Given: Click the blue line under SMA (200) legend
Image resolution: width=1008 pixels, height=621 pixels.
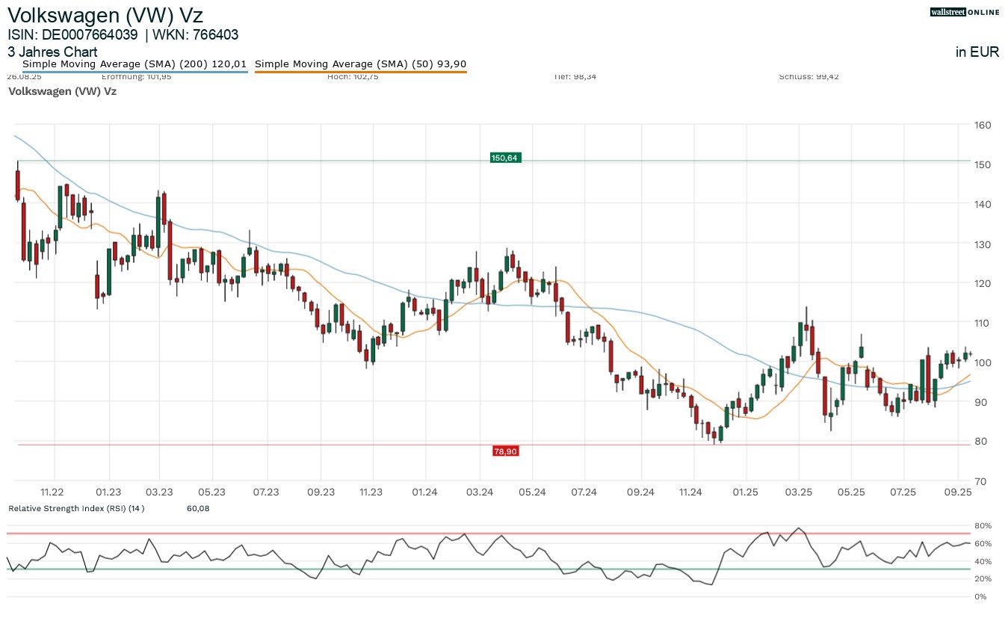Looking at the screenshot, I should pyautogui.click(x=134, y=72).
